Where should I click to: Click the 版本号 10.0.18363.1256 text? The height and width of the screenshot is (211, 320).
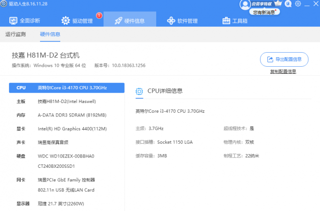[120, 66]
